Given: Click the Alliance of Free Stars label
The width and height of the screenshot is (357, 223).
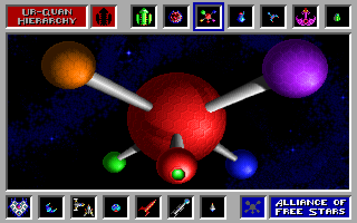Looking at the screenshot, I should [x=310, y=207].
